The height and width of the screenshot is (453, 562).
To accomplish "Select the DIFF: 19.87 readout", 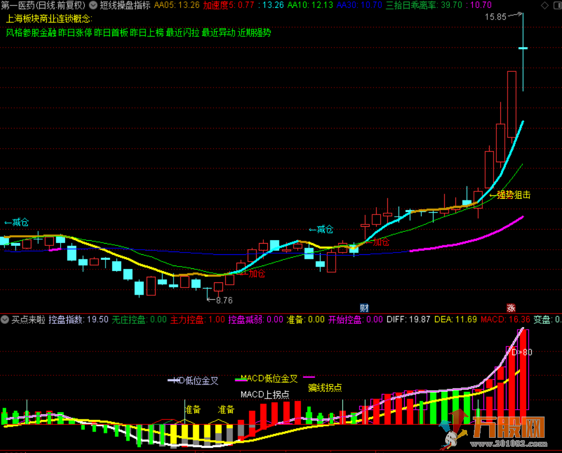I will coord(408,319).
